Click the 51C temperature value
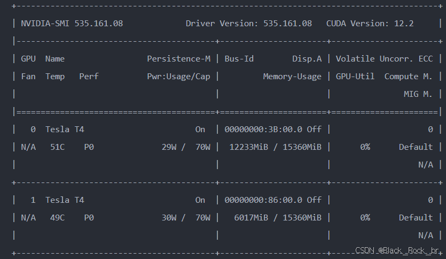 pos(58,147)
